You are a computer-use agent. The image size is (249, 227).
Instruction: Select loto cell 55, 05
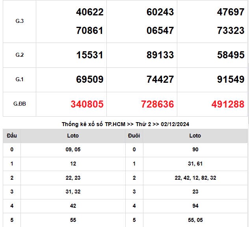point(195,220)
